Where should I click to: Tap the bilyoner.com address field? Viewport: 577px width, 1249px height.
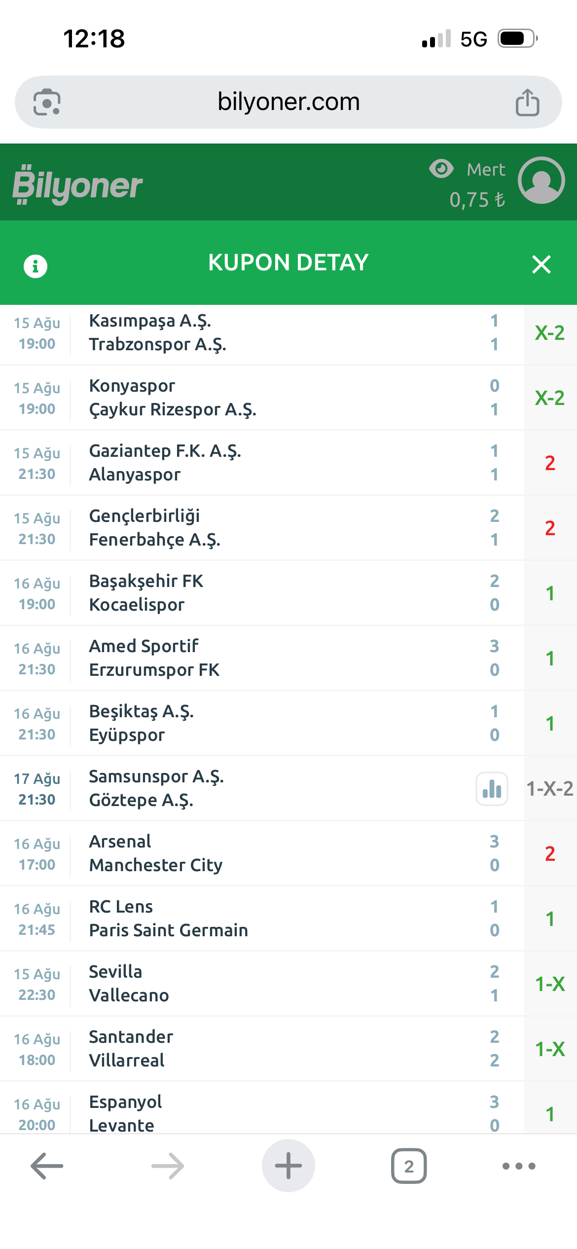pos(288,102)
